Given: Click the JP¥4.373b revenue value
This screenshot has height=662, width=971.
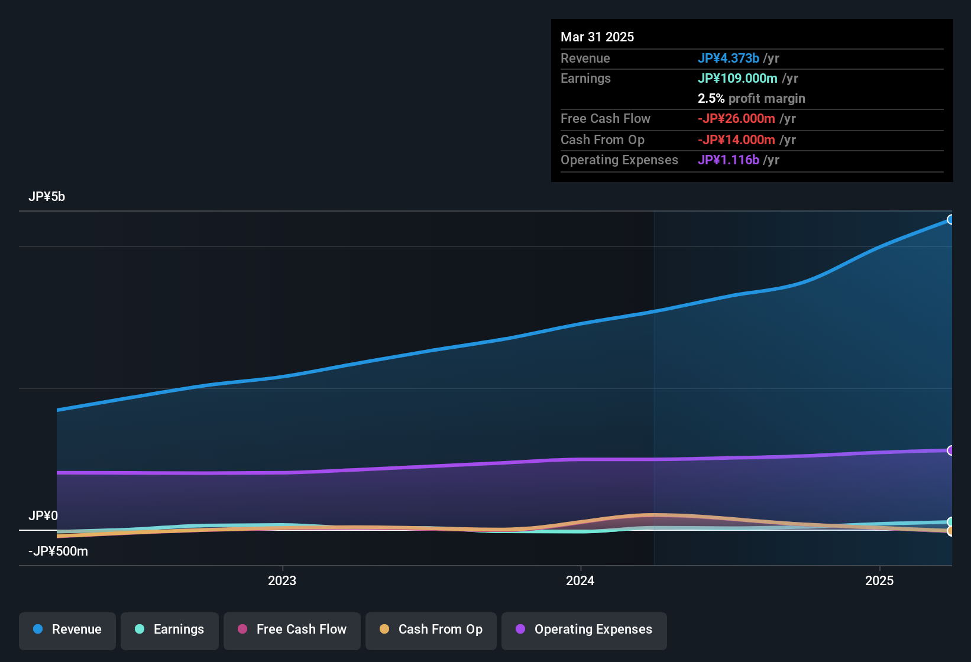Looking at the screenshot, I should 729,58.
